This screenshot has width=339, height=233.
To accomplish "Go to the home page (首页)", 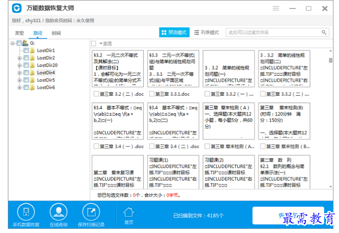I will tap(129, 216).
